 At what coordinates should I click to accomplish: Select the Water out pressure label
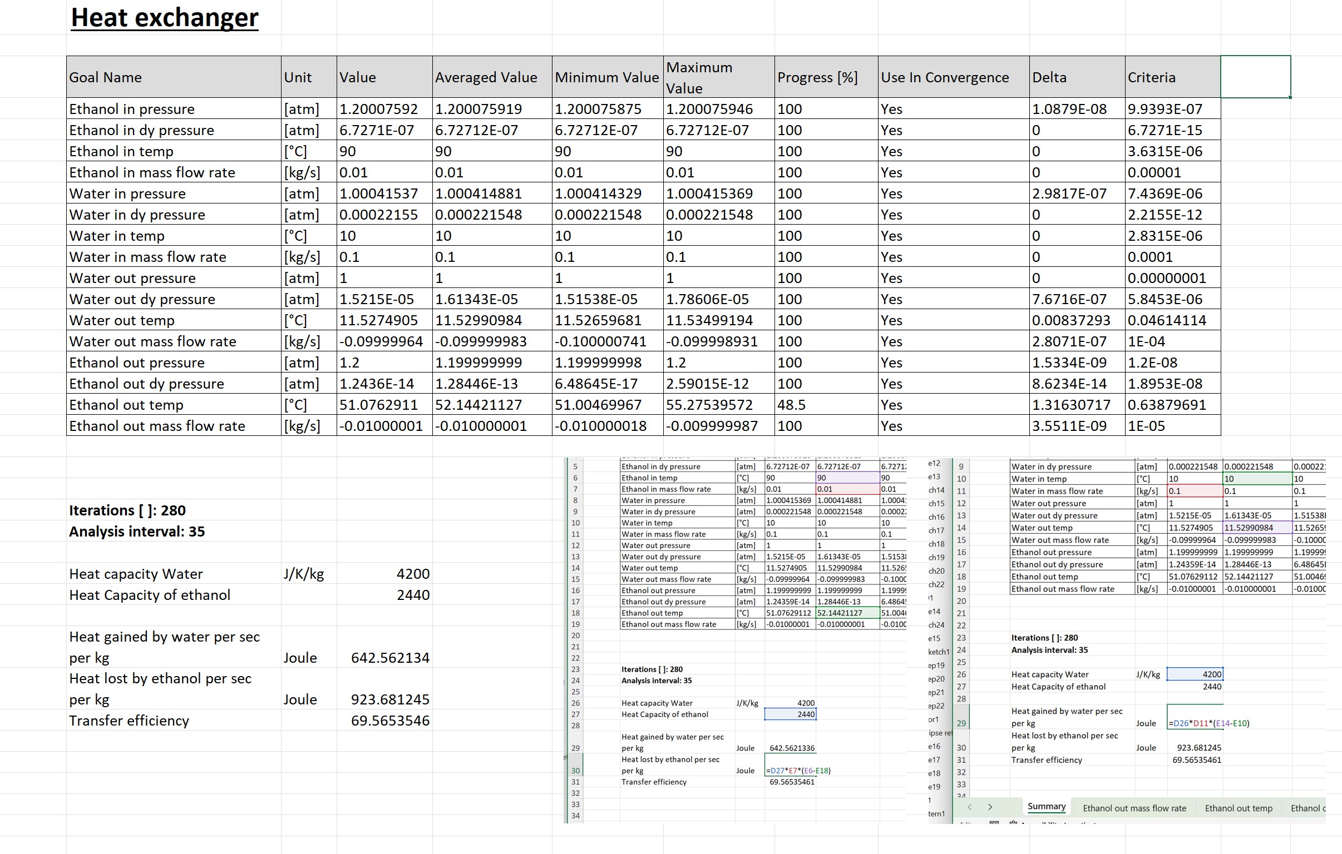(174, 278)
